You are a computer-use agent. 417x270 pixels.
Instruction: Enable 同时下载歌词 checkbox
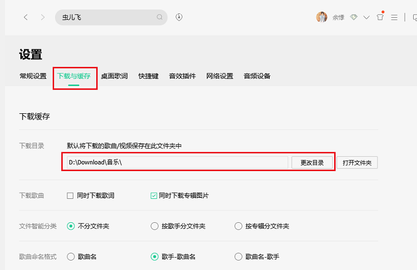coord(70,196)
